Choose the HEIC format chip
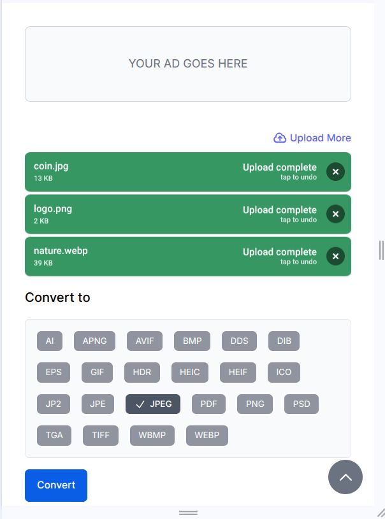 [x=189, y=372]
